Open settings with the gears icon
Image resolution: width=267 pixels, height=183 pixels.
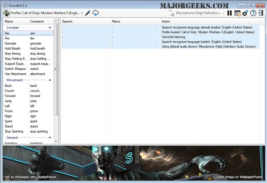[x=245, y=13]
